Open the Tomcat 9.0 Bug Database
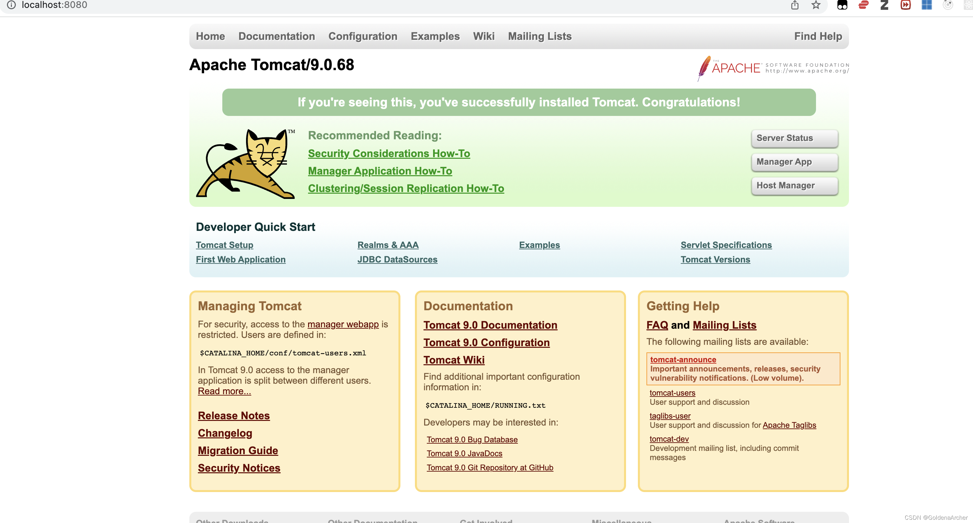This screenshot has width=973, height=523. [472, 439]
